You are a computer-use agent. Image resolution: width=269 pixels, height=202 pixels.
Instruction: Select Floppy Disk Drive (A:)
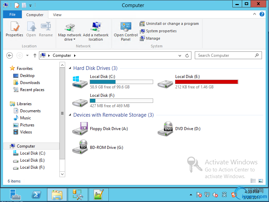(100, 129)
